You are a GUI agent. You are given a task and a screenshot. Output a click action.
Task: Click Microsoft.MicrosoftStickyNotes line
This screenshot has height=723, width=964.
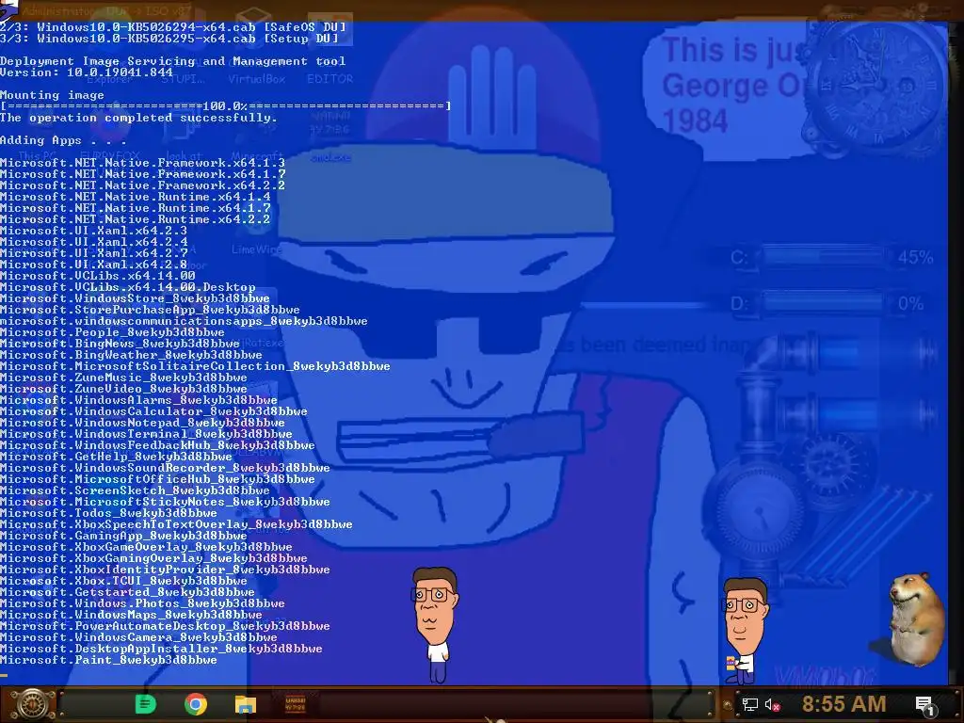pos(165,502)
